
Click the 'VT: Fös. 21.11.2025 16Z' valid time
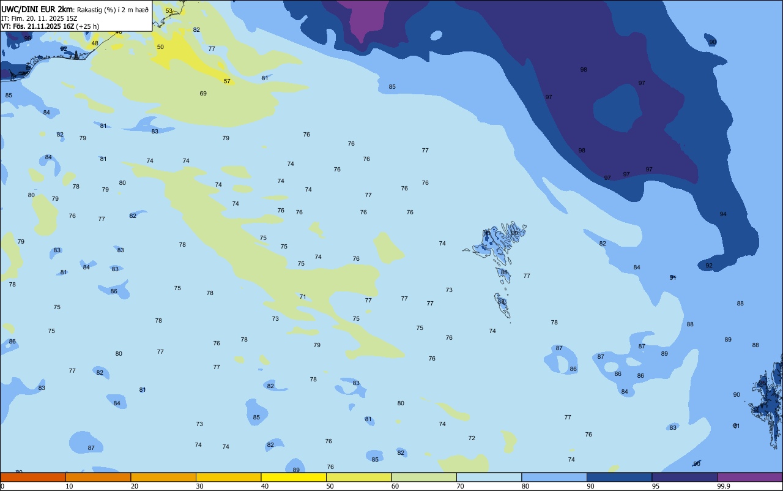(x=39, y=26)
